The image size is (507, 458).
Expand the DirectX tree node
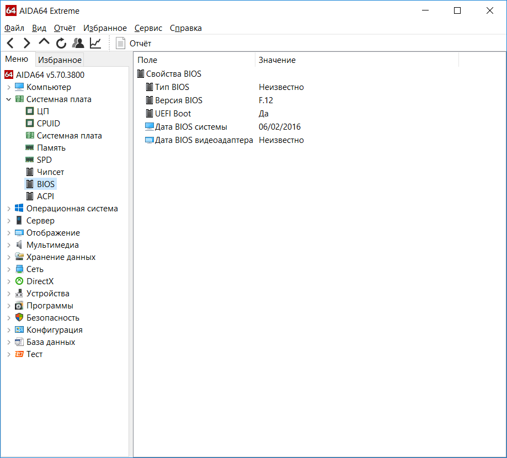tap(9, 281)
